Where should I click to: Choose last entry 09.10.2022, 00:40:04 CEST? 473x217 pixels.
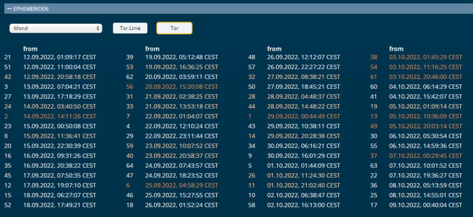pos(425,205)
